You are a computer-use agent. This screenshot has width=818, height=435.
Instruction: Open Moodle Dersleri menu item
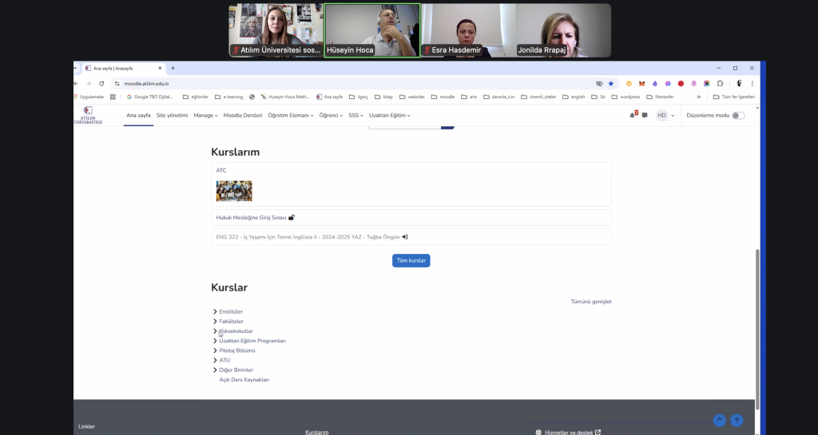click(243, 115)
